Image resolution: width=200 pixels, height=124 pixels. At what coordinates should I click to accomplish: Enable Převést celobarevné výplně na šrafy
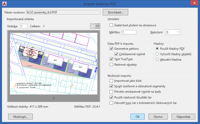(111, 92)
